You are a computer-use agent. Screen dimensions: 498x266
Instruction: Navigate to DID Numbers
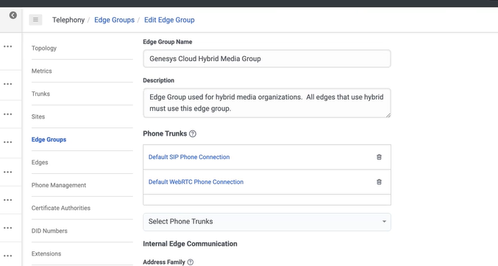(49, 231)
